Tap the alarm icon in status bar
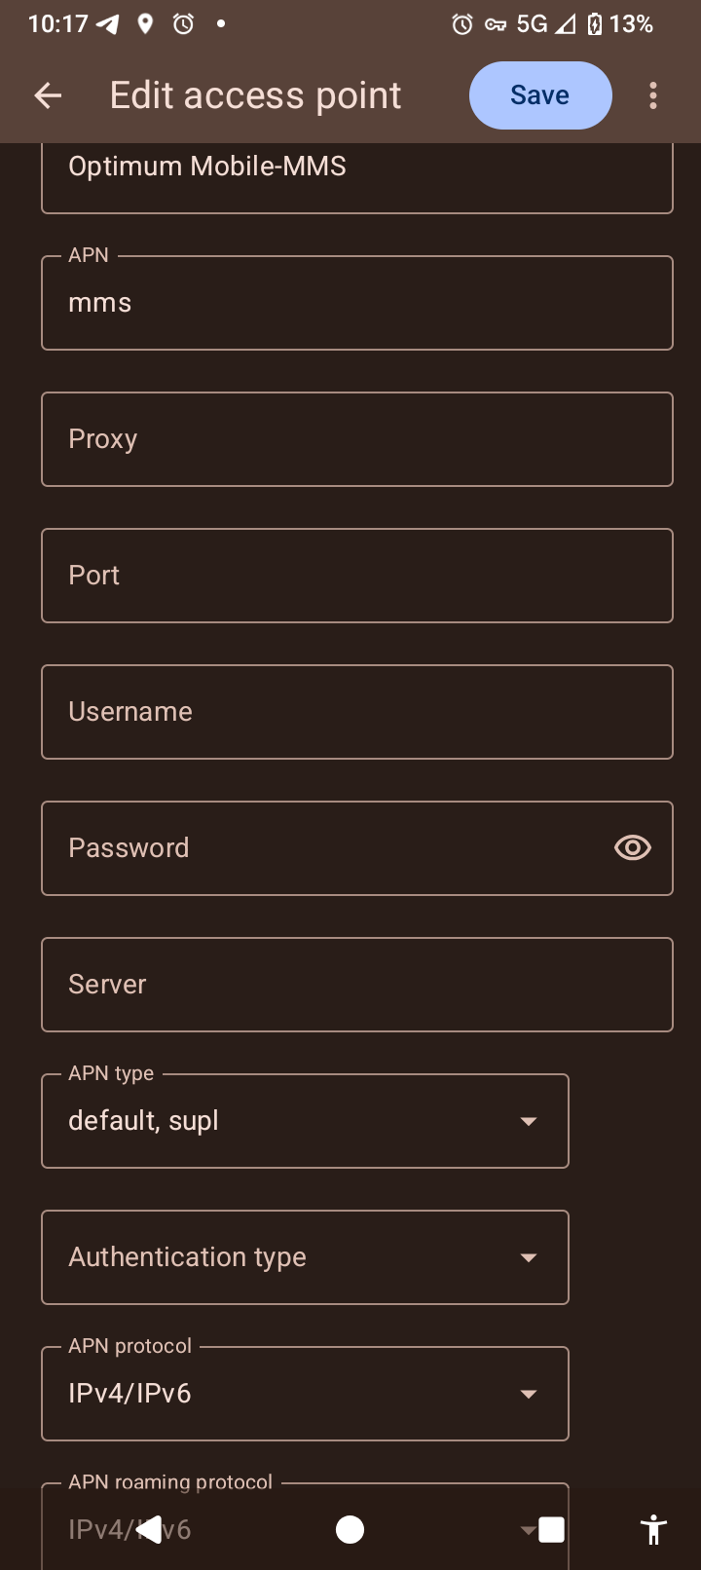This screenshot has width=701, height=1570. coord(183,24)
